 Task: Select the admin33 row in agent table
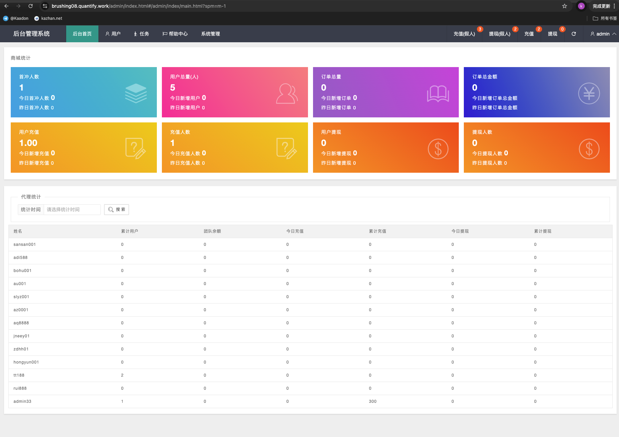tap(22, 401)
